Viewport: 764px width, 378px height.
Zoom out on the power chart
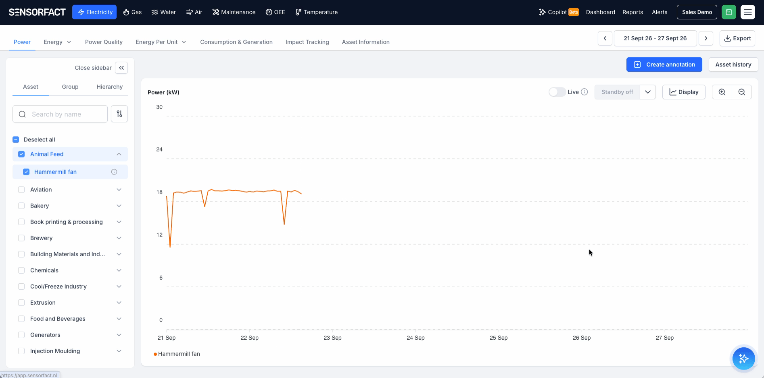click(742, 92)
